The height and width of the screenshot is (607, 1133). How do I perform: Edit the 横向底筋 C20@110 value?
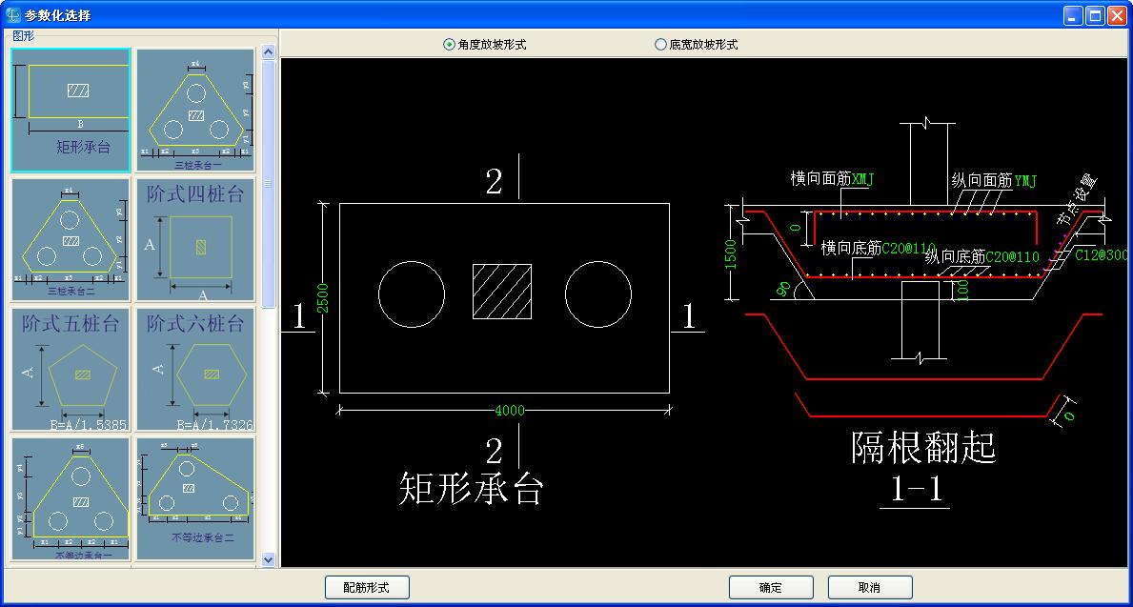pos(909,248)
